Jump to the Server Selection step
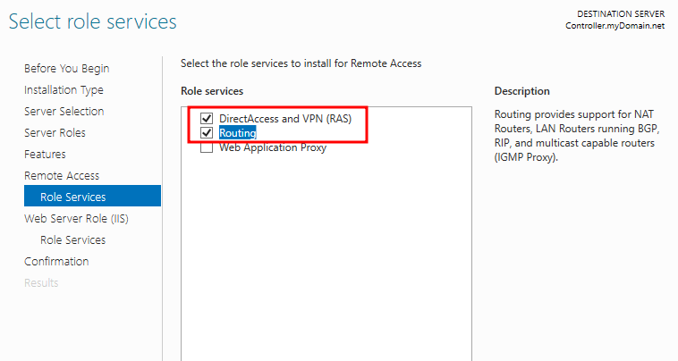Viewport: 678px width, 361px height. (x=64, y=111)
